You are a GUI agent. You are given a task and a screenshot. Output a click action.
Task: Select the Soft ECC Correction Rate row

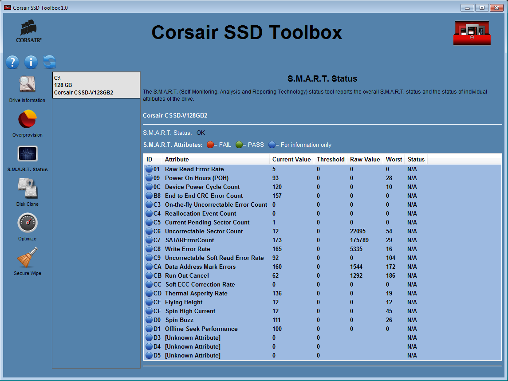323,284
